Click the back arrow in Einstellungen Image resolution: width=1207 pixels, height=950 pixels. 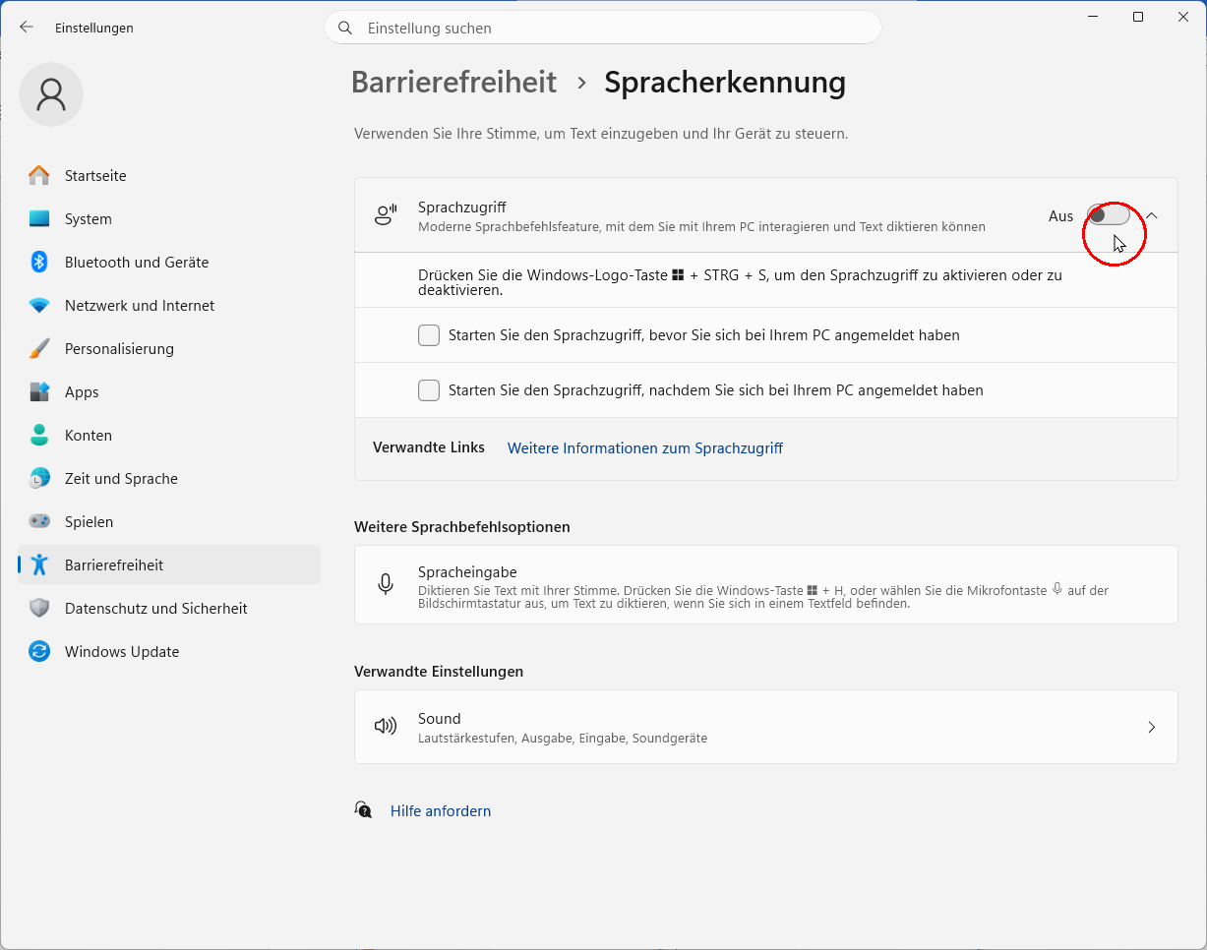point(27,28)
